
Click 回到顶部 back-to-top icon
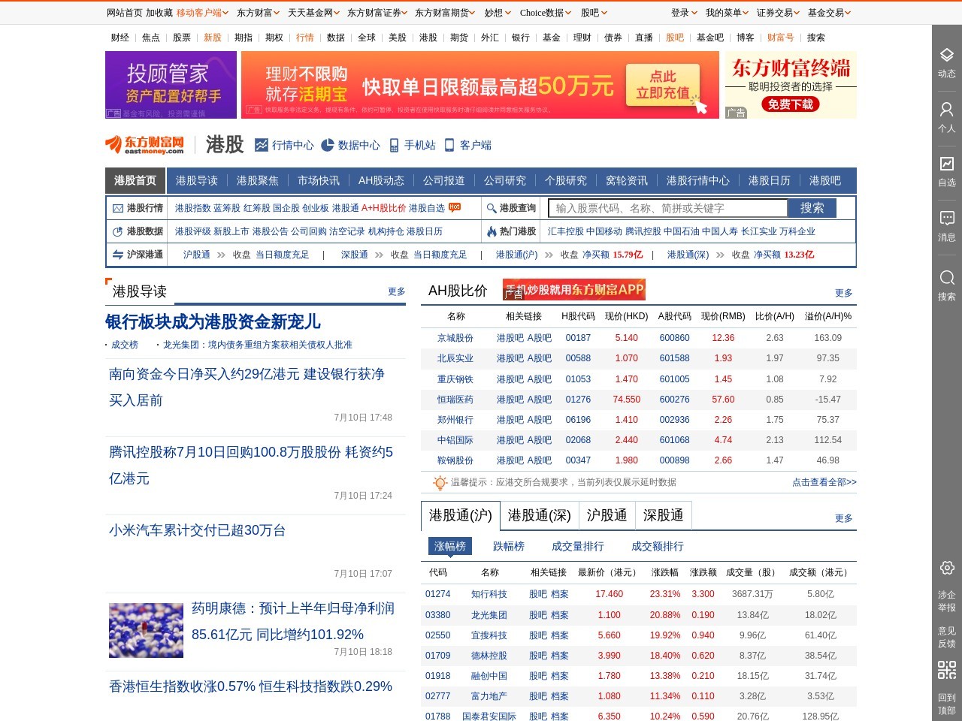pyautogui.click(x=945, y=672)
